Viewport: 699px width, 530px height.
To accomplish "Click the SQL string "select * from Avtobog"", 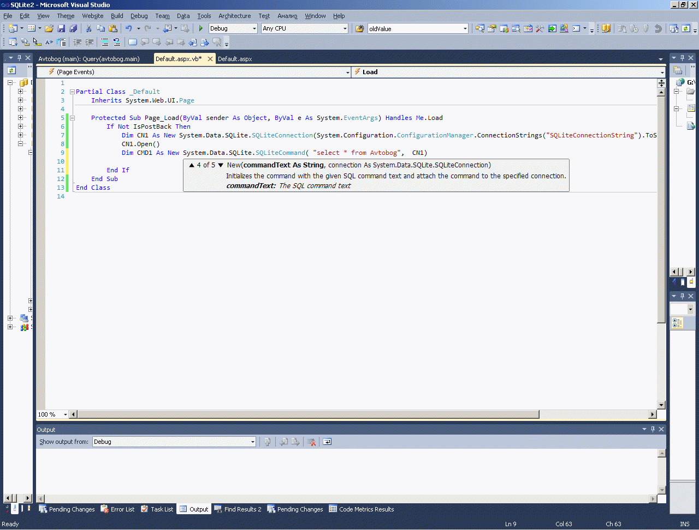I will [357, 153].
